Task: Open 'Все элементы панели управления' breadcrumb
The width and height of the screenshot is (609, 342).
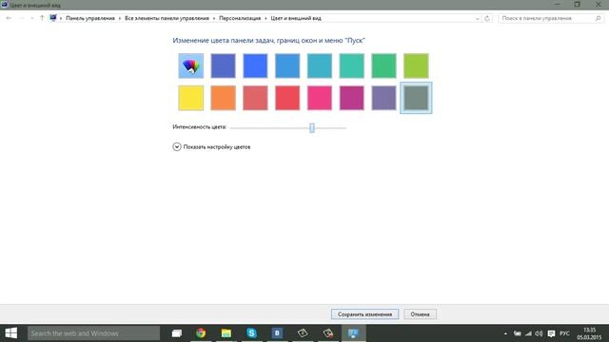Action: (x=167, y=18)
